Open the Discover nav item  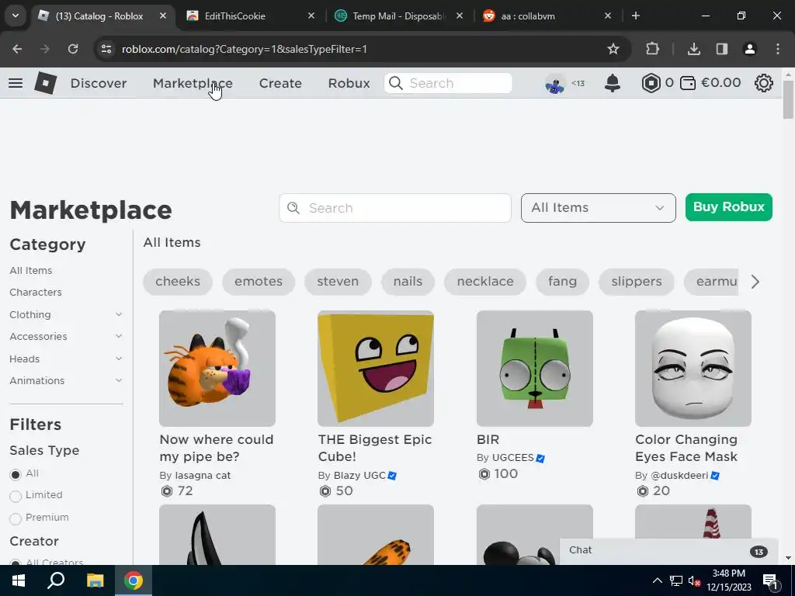pyautogui.click(x=99, y=83)
